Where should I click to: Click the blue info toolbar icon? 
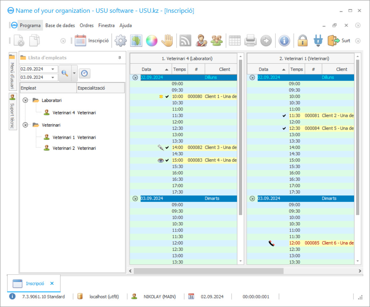284,41
